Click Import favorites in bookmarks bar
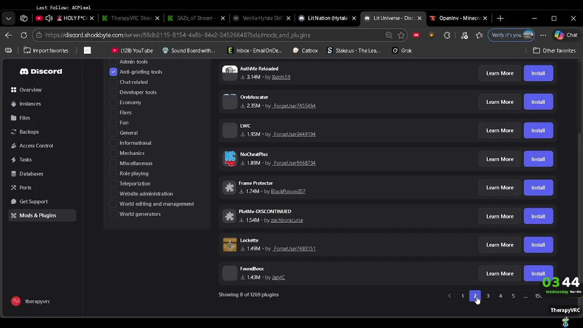Viewport: 583px width, 328px height. pyautogui.click(x=46, y=51)
